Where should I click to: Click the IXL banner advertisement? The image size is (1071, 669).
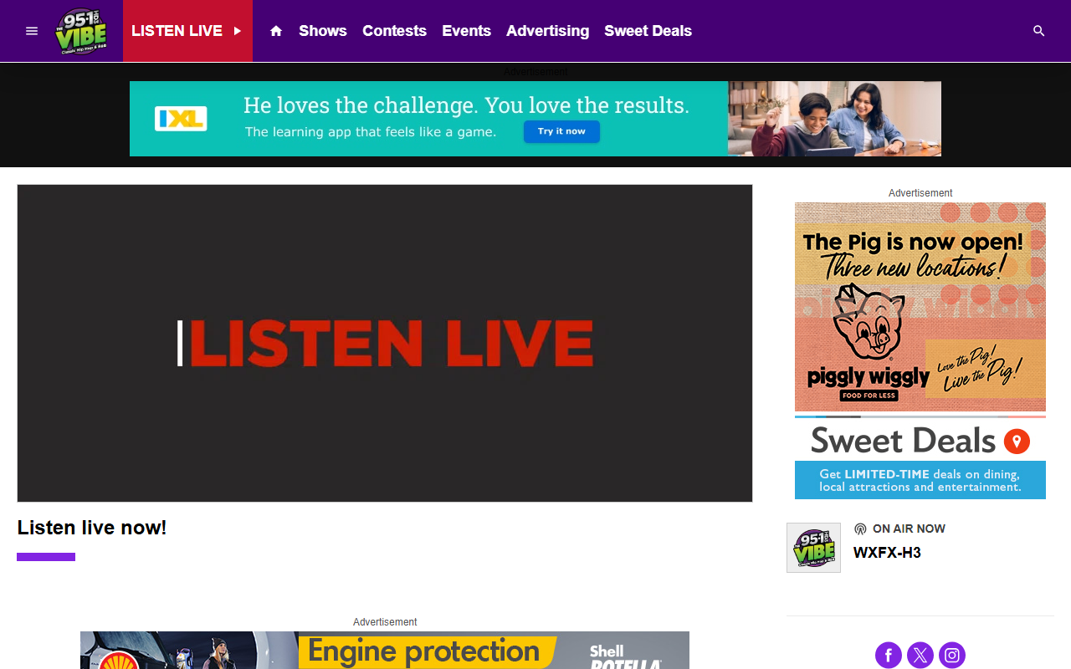click(535, 119)
